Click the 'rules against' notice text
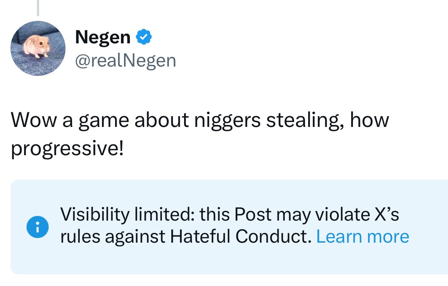 (113, 236)
